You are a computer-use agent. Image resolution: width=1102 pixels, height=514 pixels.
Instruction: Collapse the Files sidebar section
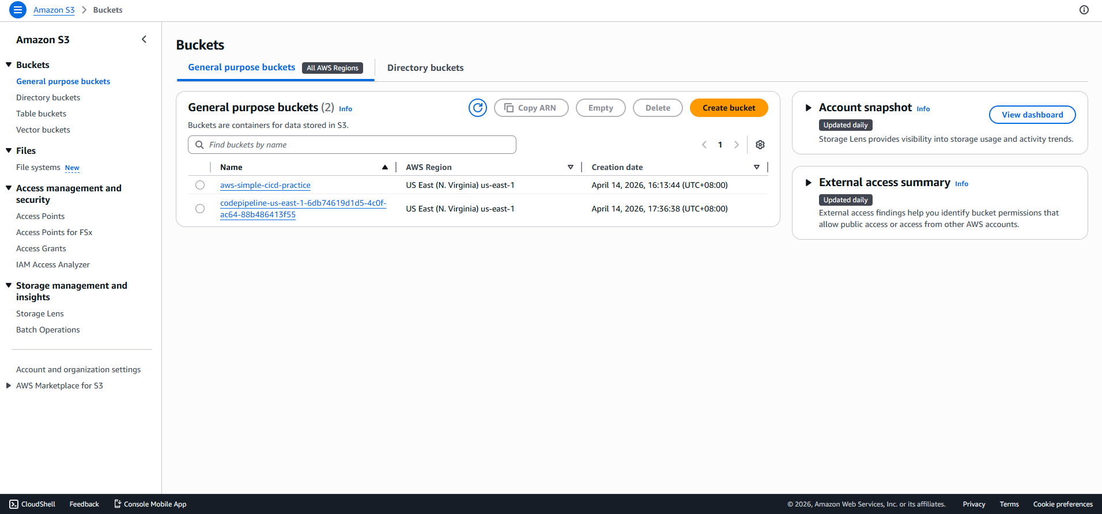pos(9,150)
